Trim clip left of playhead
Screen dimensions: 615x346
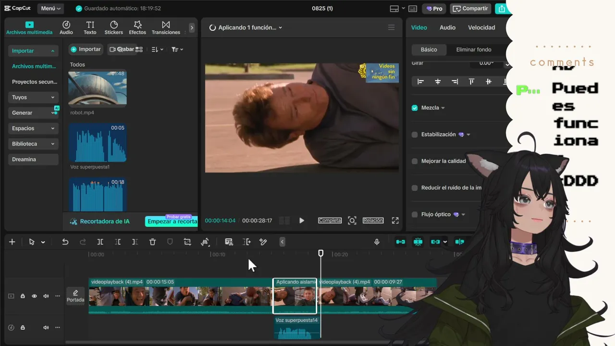tap(118, 242)
